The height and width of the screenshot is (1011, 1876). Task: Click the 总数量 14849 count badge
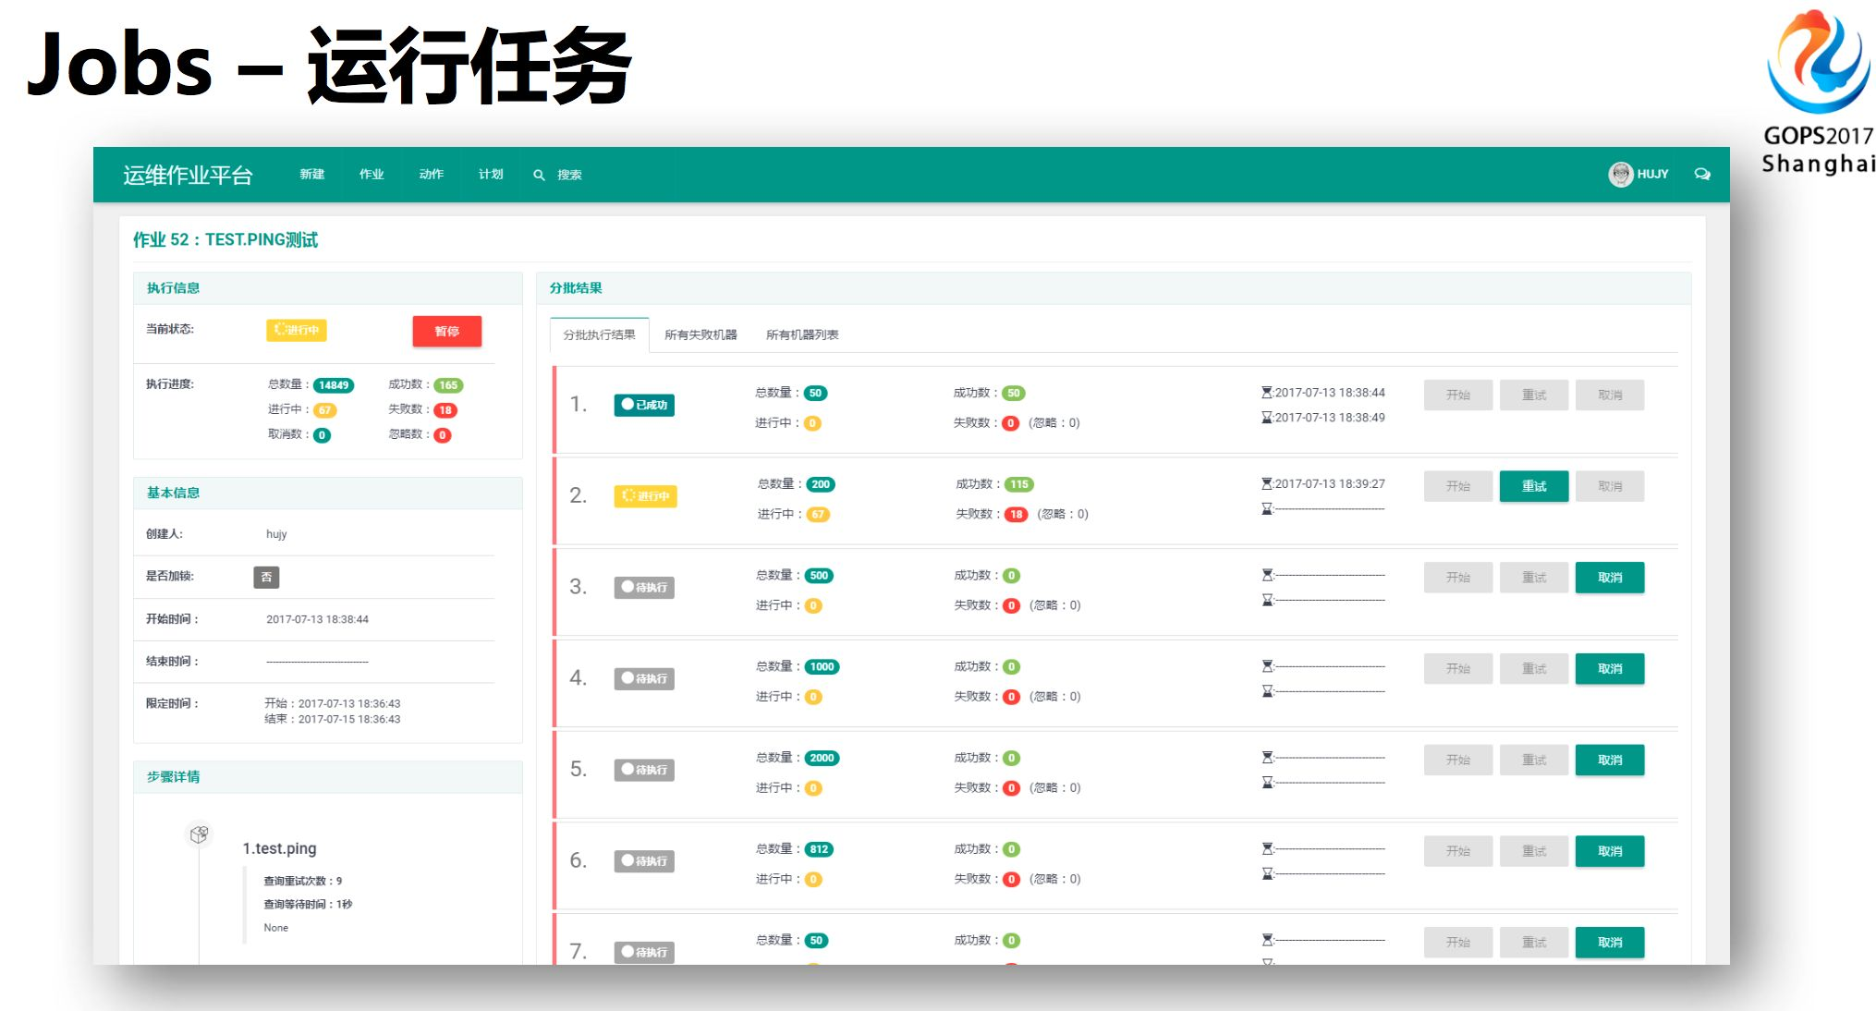pos(334,385)
